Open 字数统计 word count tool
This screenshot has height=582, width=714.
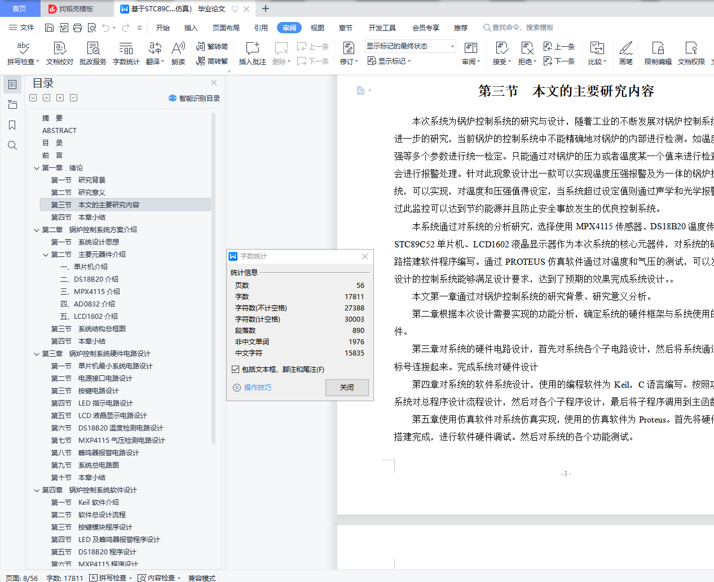[x=126, y=54]
